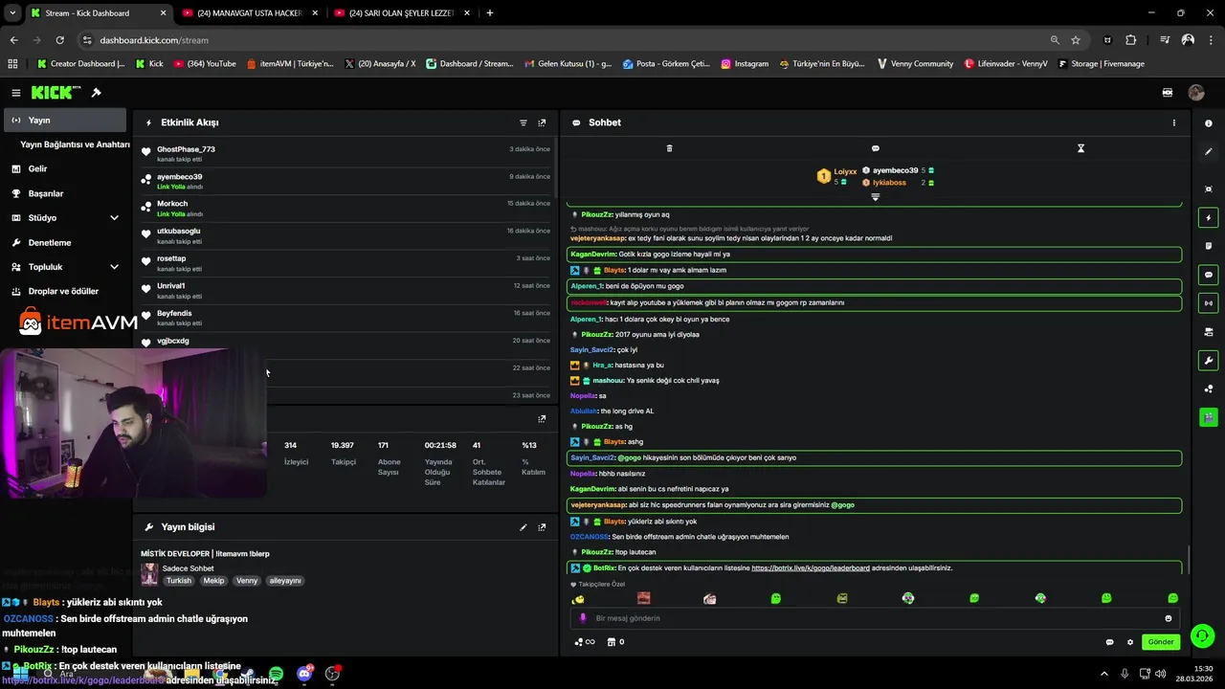Pop out the session statistics panel
This screenshot has width=1225, height=689.
[542, 418]
